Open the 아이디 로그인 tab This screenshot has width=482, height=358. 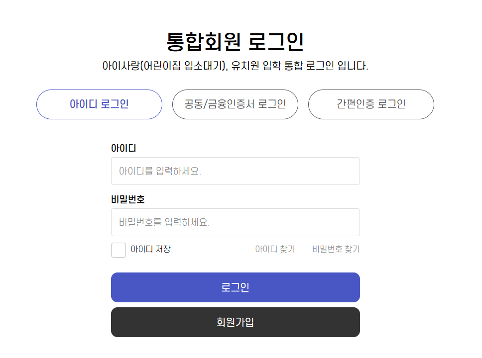click(99, 104)
